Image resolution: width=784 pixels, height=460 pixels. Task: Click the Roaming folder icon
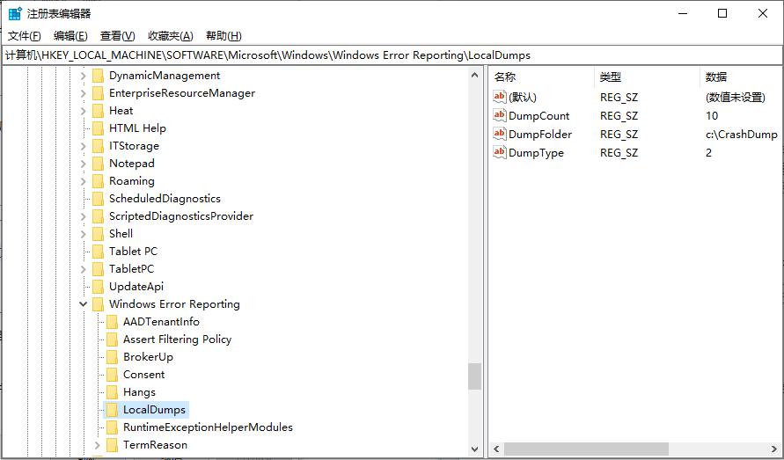coord(98,181)
